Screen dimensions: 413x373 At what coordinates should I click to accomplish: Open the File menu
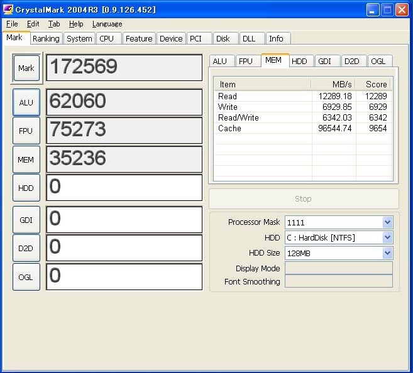12,24
